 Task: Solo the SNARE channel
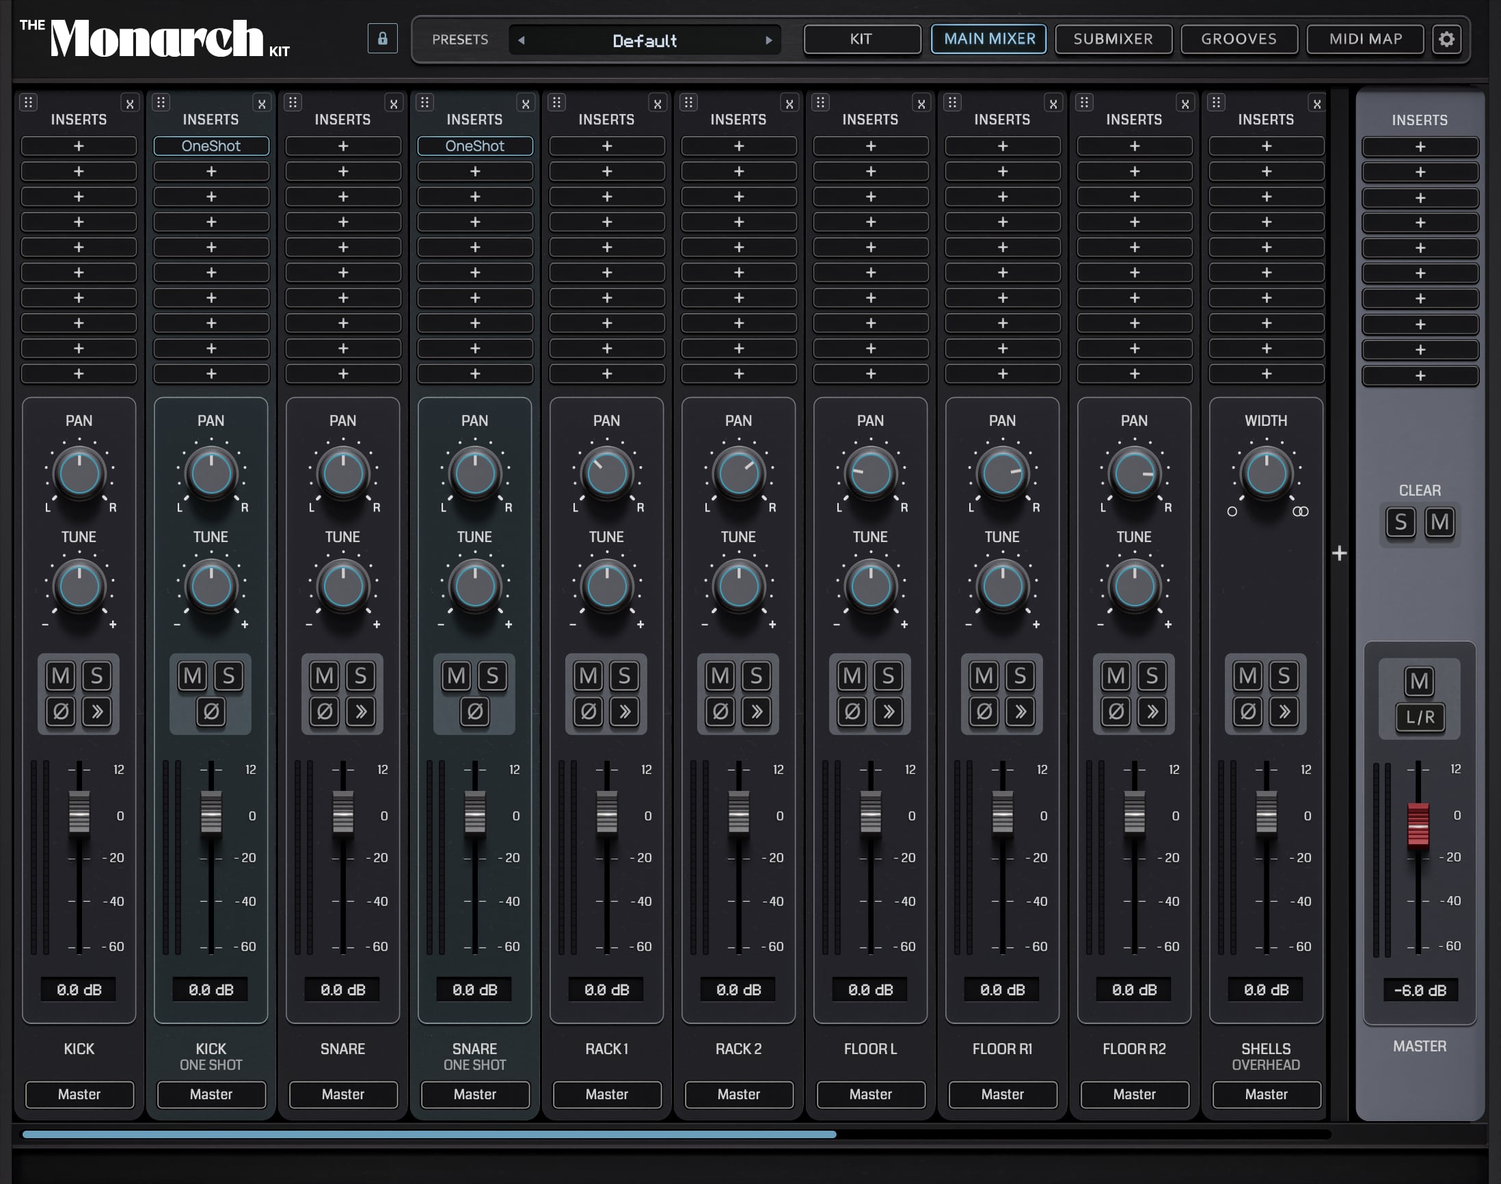tap(361, 676)
